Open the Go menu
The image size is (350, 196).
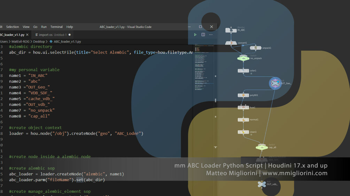[x=35, y=27]
